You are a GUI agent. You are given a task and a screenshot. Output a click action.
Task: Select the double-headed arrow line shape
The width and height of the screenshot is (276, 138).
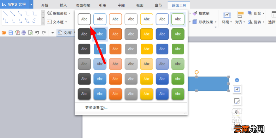click(20, 13)
